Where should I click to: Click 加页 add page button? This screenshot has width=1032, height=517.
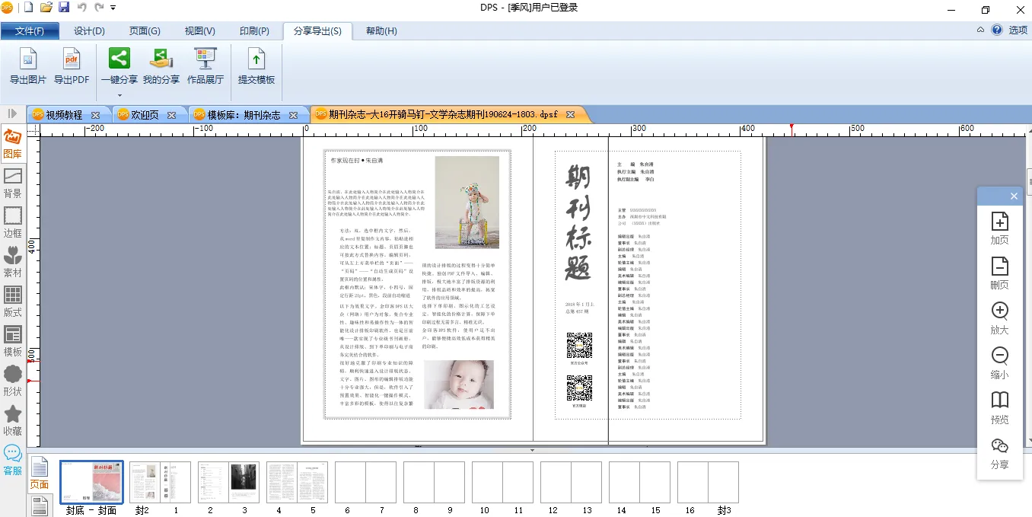pos(999,228)
